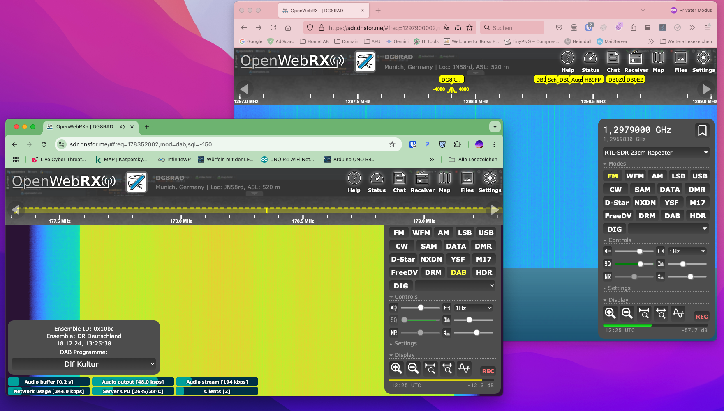Viewport: 724px width, 411px height.
Task: Open Alle Lesezeichen folder in Chrome
Action: (x=473, y=160)
